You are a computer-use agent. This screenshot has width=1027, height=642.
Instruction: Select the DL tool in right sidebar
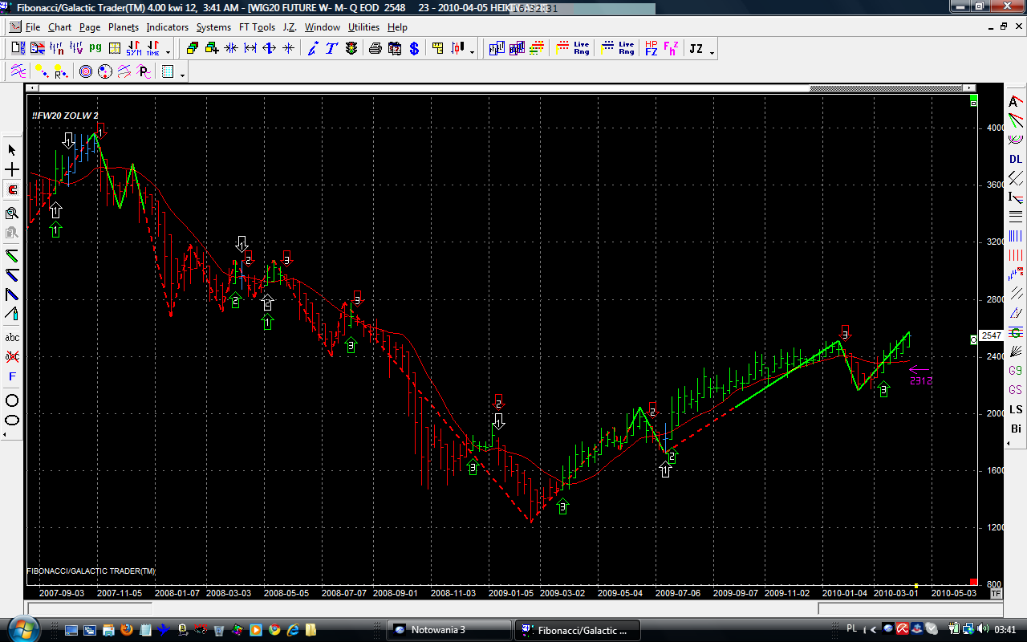(x=1016, y=159)
